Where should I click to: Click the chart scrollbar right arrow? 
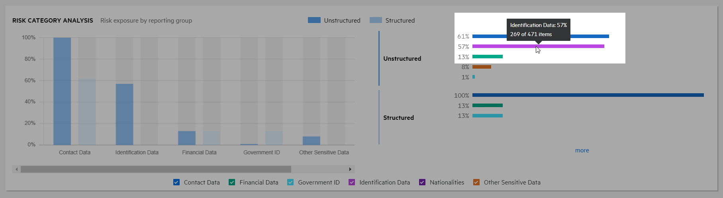[350, 169]
